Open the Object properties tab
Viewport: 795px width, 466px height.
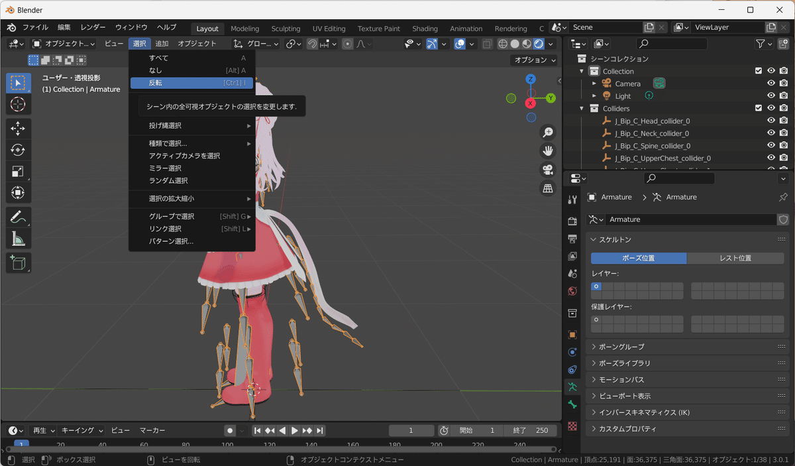click(572, 335)
